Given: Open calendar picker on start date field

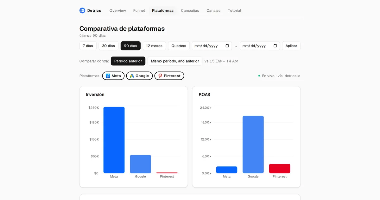Looking at the screenshot, I should coord(227,46).
